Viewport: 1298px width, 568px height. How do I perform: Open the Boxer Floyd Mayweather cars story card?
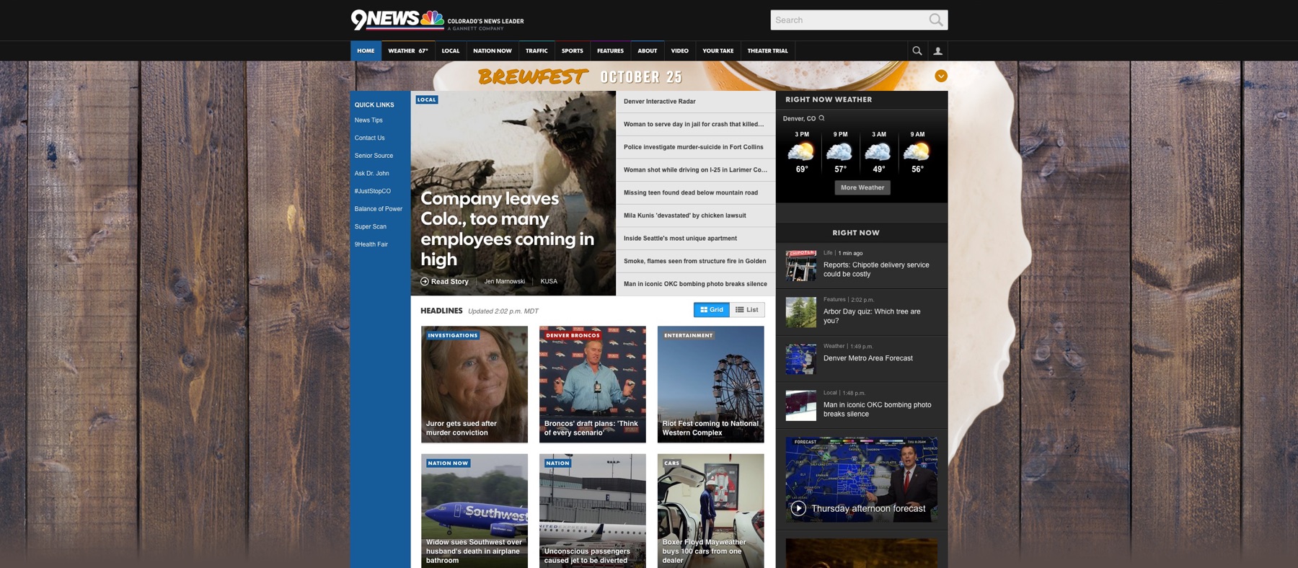pyautogui.click(x=711, y=511)
